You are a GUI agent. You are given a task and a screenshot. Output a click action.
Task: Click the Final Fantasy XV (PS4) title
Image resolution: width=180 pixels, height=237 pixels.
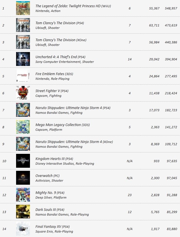(x=52, y=227)
